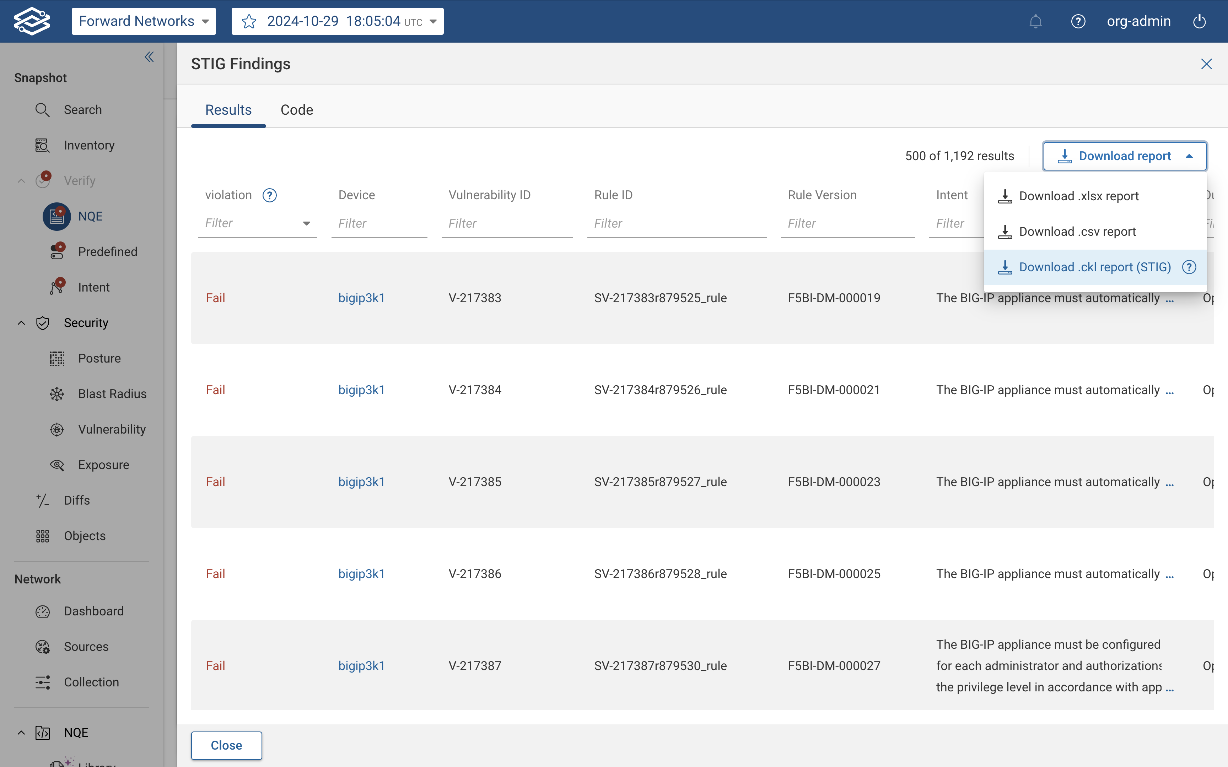Open the help question-mark icon in header
Image resolution: width=1228 pixels, height=767 pixels.
point(1078,21)
